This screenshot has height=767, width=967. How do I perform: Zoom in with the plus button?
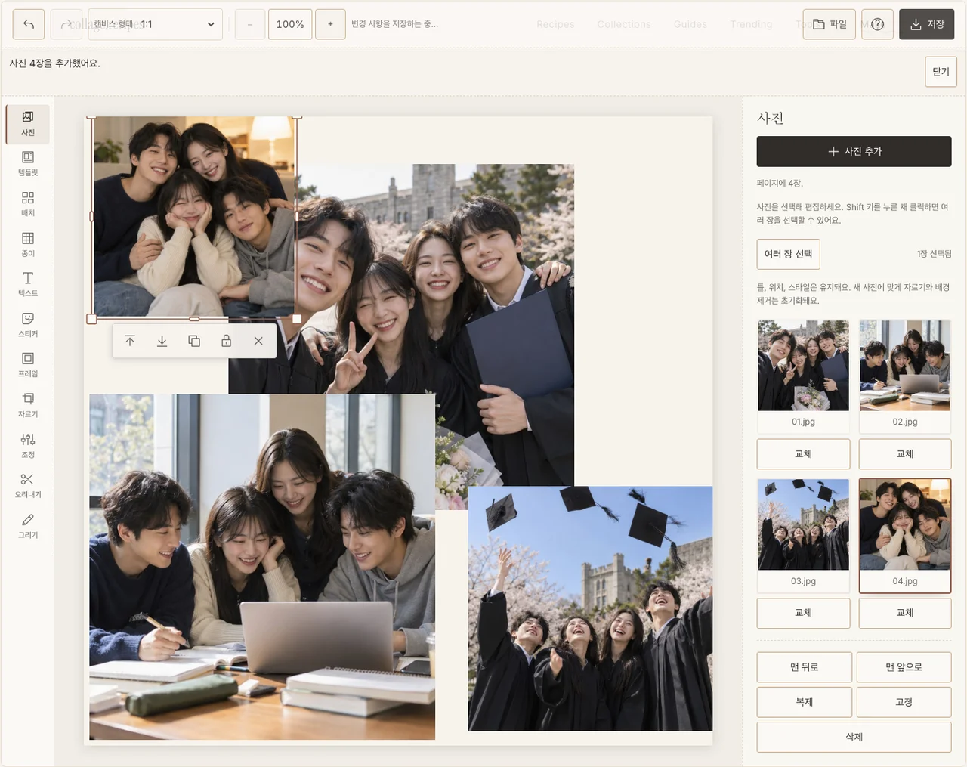point(330,24)
